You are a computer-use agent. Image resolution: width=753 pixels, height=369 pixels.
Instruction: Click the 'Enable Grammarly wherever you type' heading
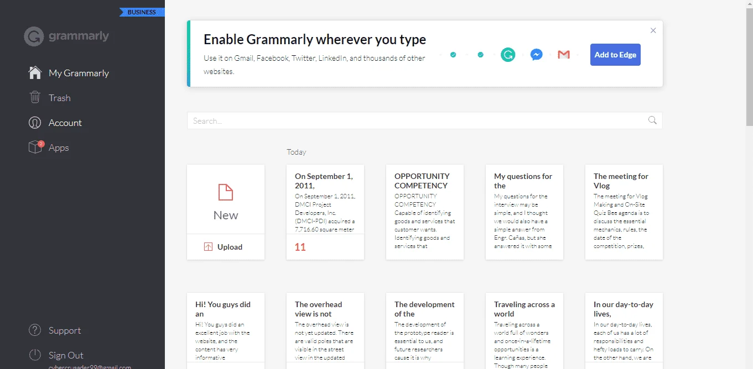(x=315, y=40)
